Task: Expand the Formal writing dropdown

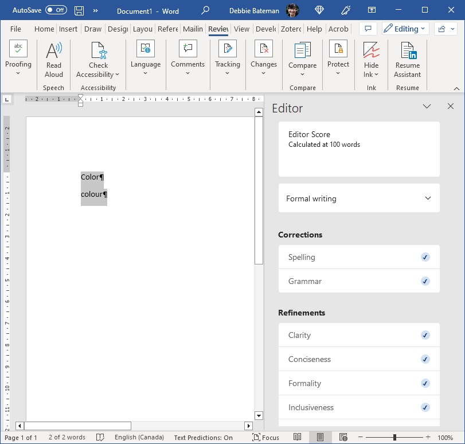Action: 359,198
